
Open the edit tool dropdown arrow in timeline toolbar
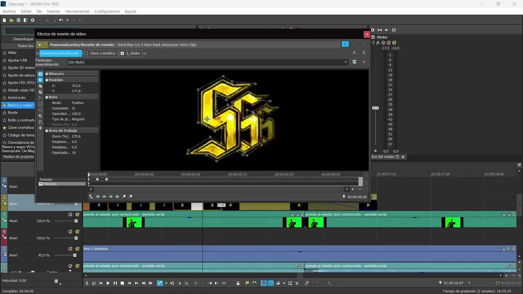coord(166,283)
